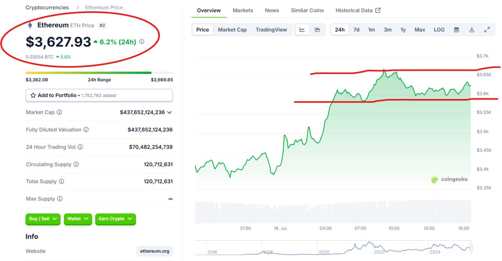Click the star icon in Add to Portfolio
Image resolution: width=502 pixels, height=261 pixels.
[x=33, y=95]
